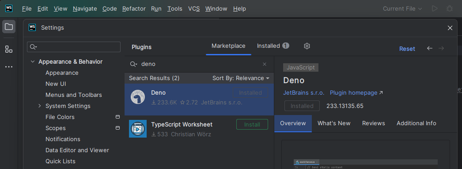Click version number 233.13135.65
The image size is (462, 169).
tap(345, 106)
